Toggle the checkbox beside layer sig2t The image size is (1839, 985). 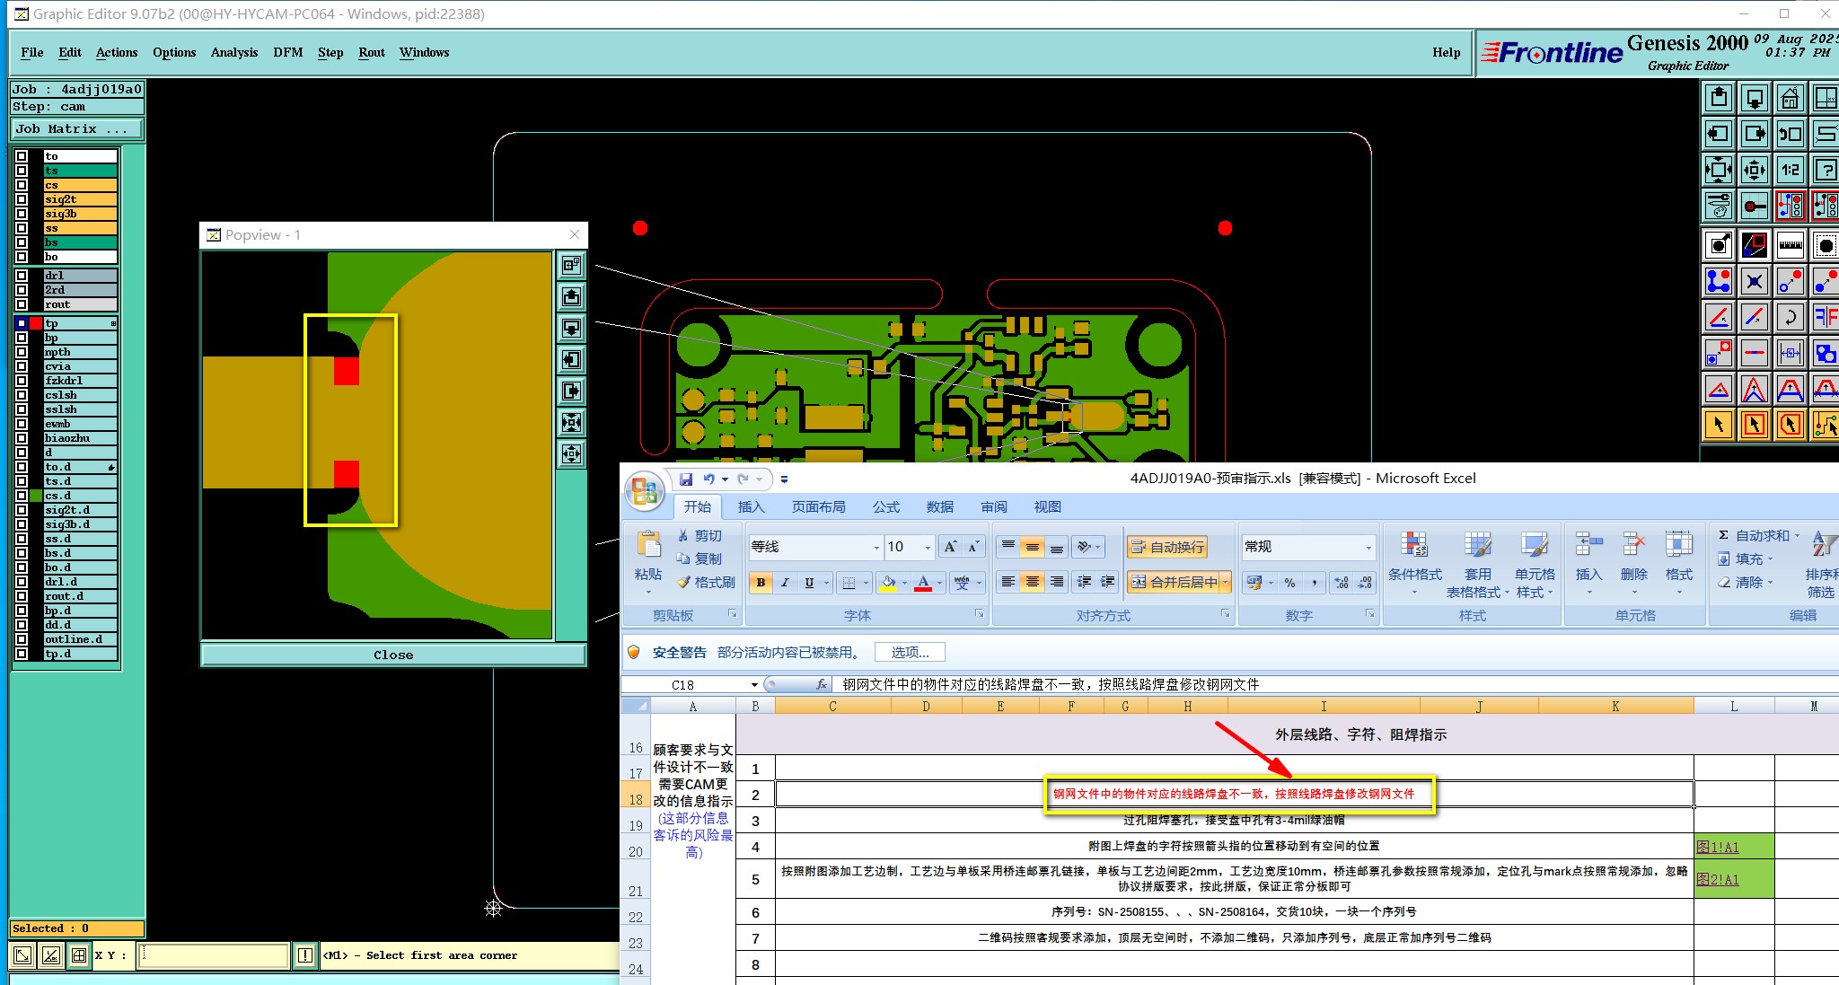[22, 199]
